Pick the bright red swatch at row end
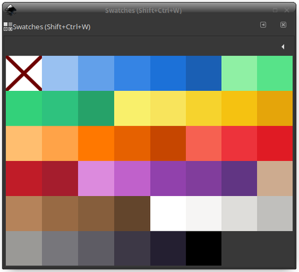Viewport: 299px width, 272px height. (x=275, y=143)
